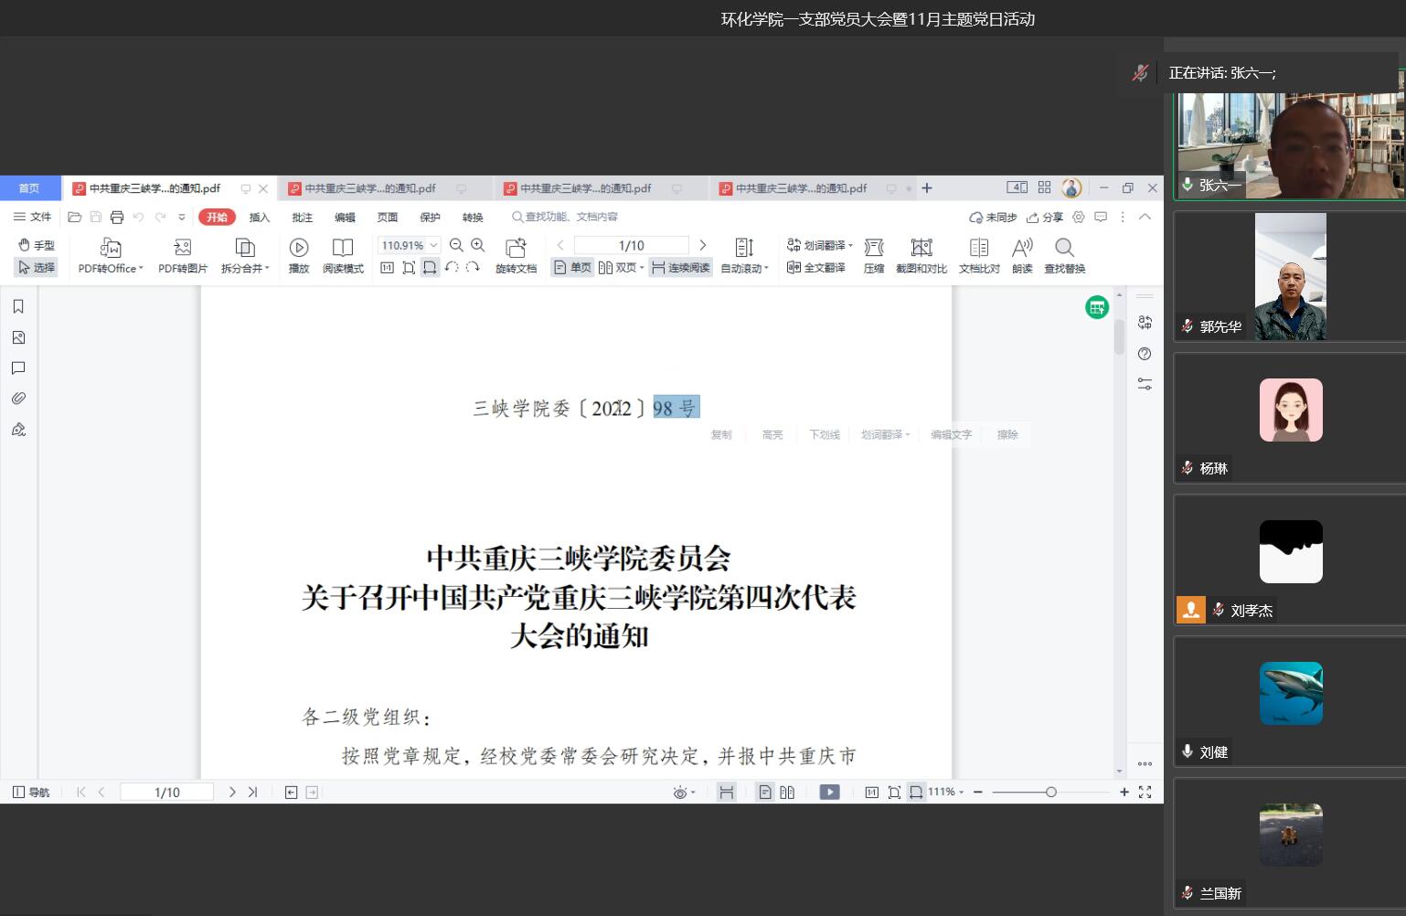
Task: Open the 110.91% zoom level dropdown
Action: (x=434, y=245)
